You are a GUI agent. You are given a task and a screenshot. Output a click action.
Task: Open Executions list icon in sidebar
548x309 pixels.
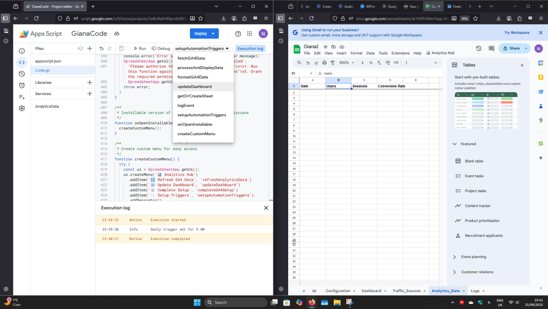pyautogui.click(x=21, y=97)
